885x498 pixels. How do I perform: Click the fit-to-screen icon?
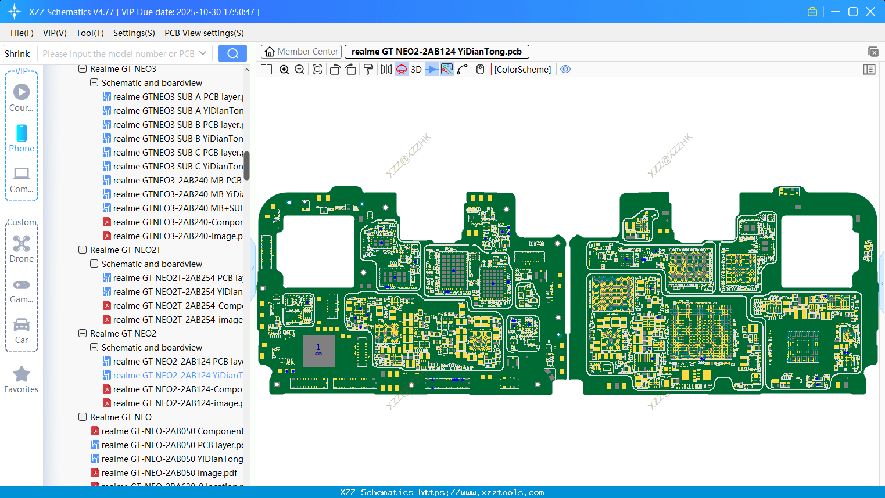[317, 70]
